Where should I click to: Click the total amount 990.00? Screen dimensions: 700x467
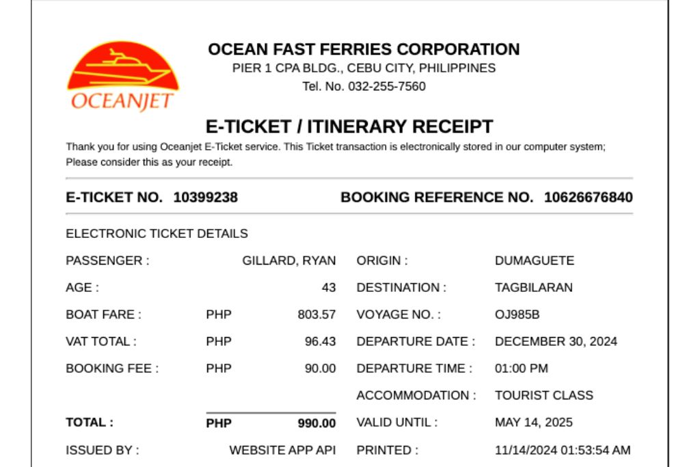[317, 423]
